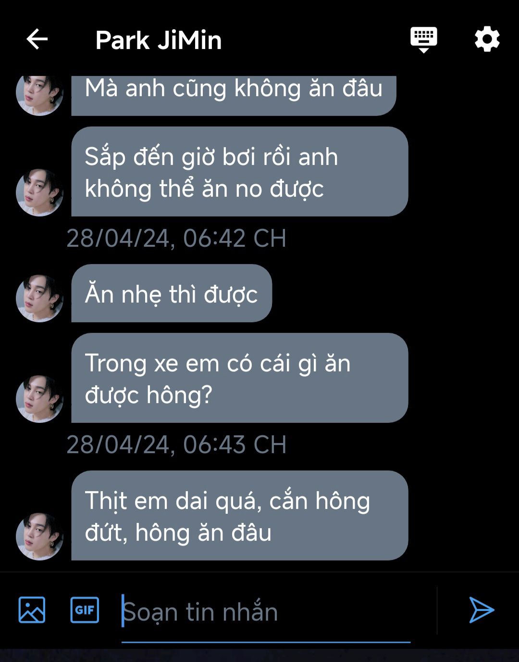Screen dimensions: 519x662
Task: Focus the 'Soạn tin nhắn' input field
Action: [x=266, y=611]
